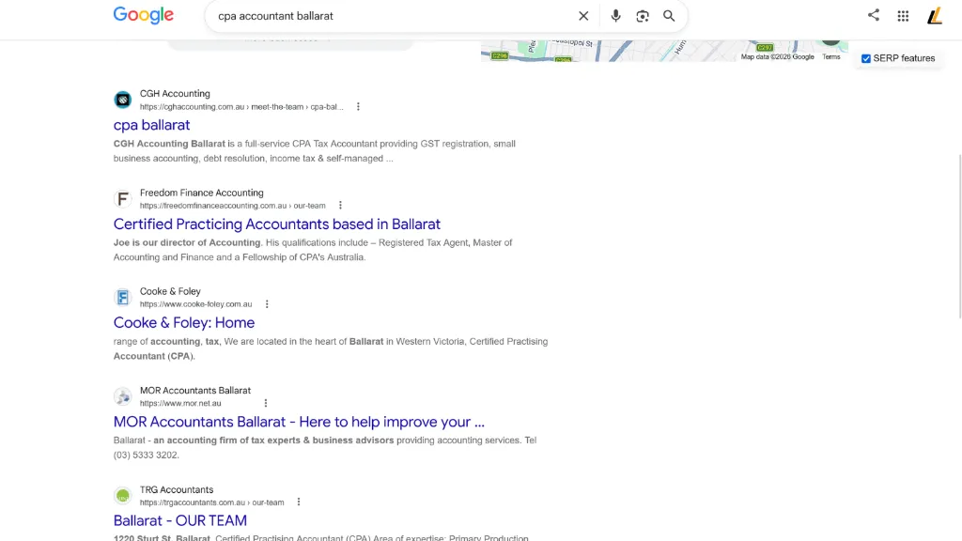Open 'Certified Practicing Accountants based in Ballarat' link
Viewport: 962px width, 541px height.
277,224
